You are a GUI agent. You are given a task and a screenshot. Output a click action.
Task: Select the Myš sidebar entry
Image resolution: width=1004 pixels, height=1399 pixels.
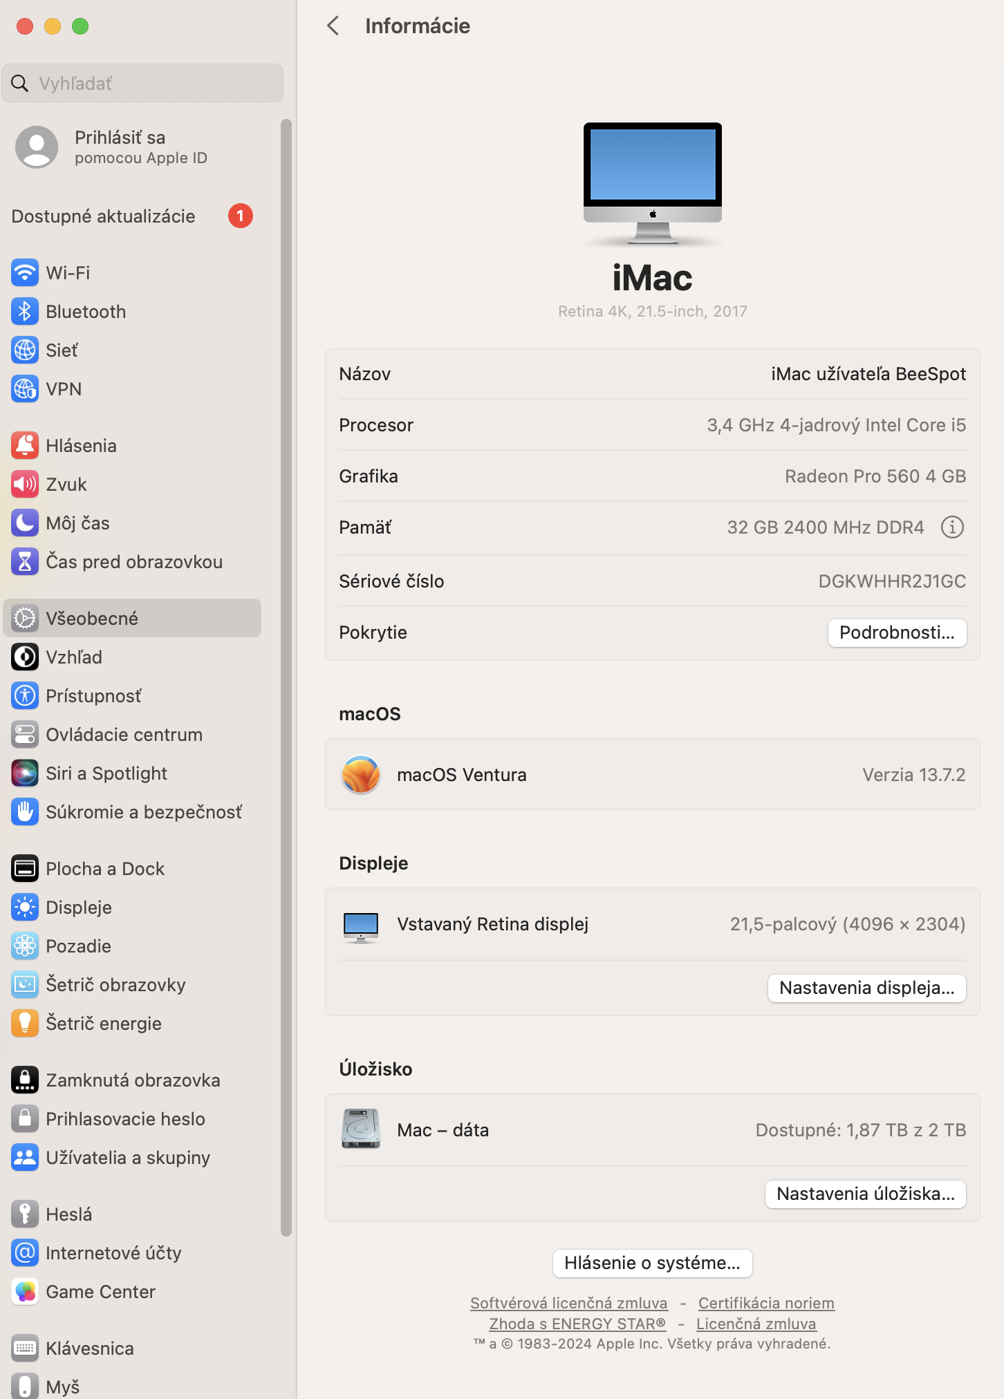pos(132,1385)
